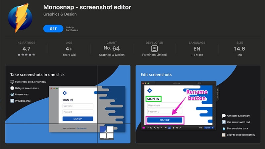
Task: Click the Get Started link
Action: 81,128
